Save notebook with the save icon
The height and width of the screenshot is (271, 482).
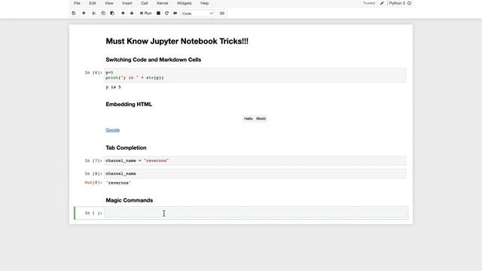pos(74,14)
